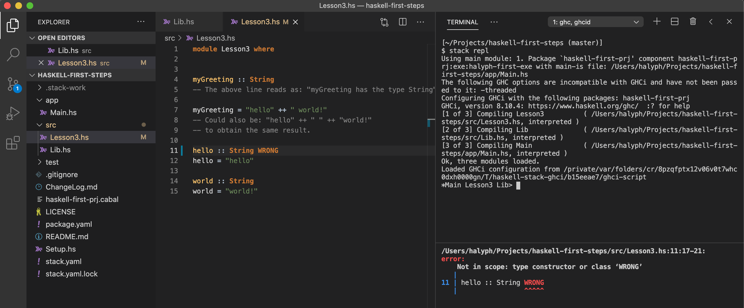Close Lesson3.hs in Open Editors list
The height and width of the screenshot is (308, 744).
[x=41, y=63]
